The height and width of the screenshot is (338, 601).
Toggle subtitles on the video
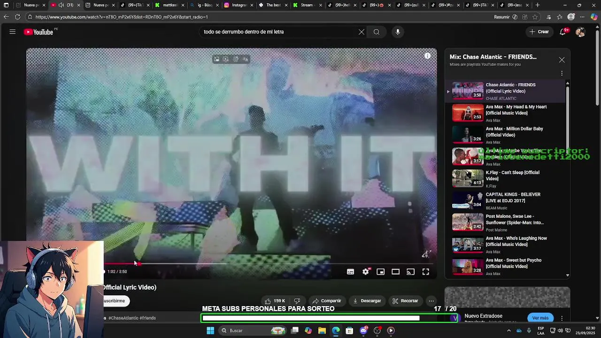click(x=351, y=272)
